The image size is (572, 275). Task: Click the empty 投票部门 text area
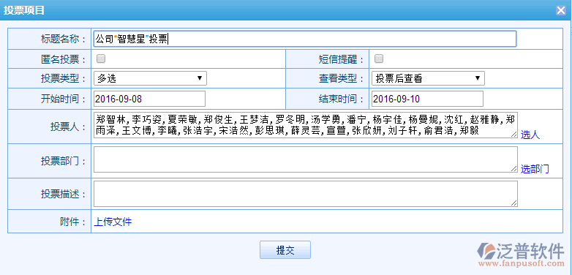click(x=306, y=159)
